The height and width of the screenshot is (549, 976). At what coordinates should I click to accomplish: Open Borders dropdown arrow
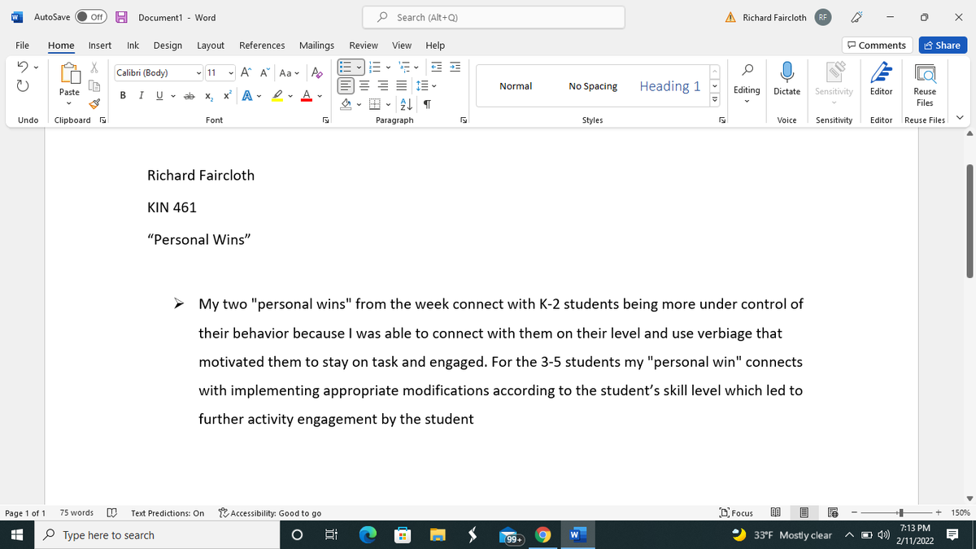click(388, 103)
